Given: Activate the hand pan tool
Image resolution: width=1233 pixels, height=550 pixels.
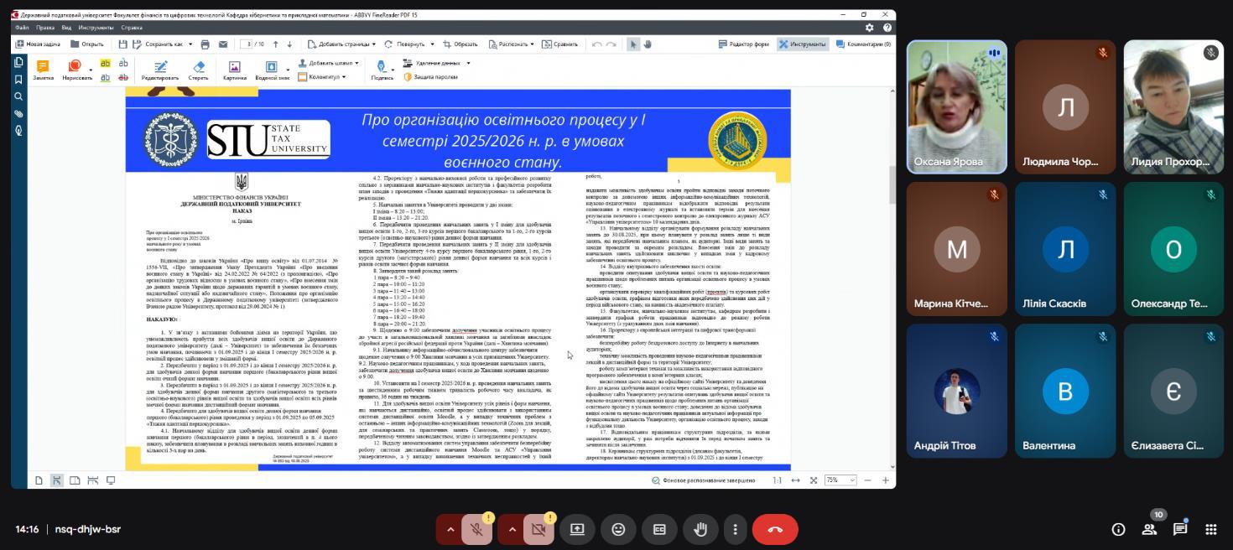Looking at the screenshot, I should (x=648, y=44).
